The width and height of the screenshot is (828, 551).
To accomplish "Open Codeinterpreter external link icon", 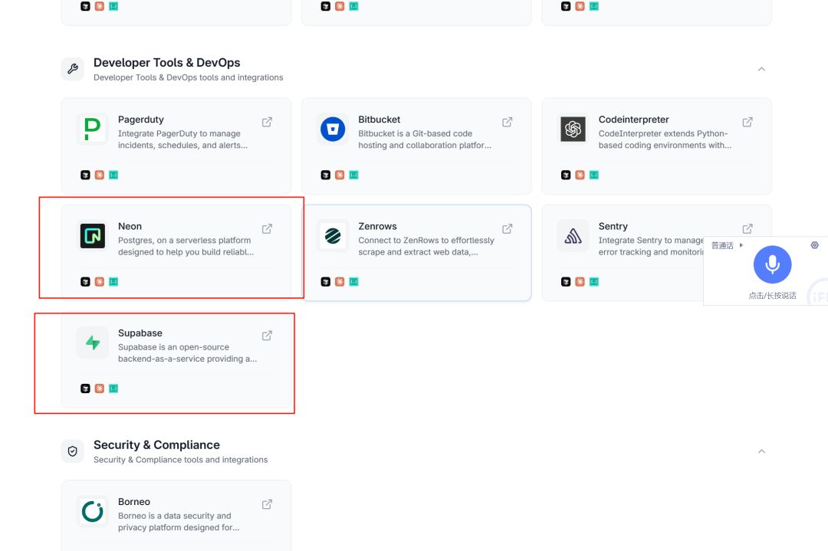I will click(747, 122).
